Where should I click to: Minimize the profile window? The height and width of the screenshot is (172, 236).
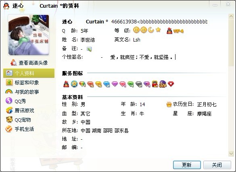click(x=215, y=5)
